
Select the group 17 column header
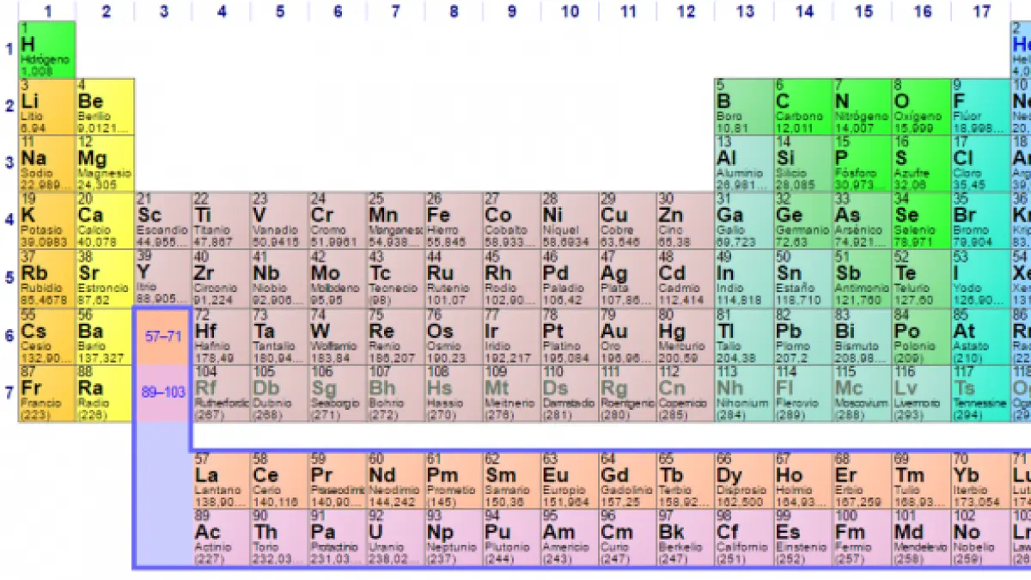click(x=980, y=11)
